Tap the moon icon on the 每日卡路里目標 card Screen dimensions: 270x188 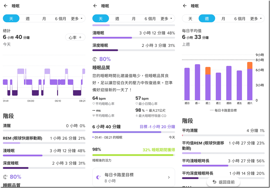(x=98, y=177)
